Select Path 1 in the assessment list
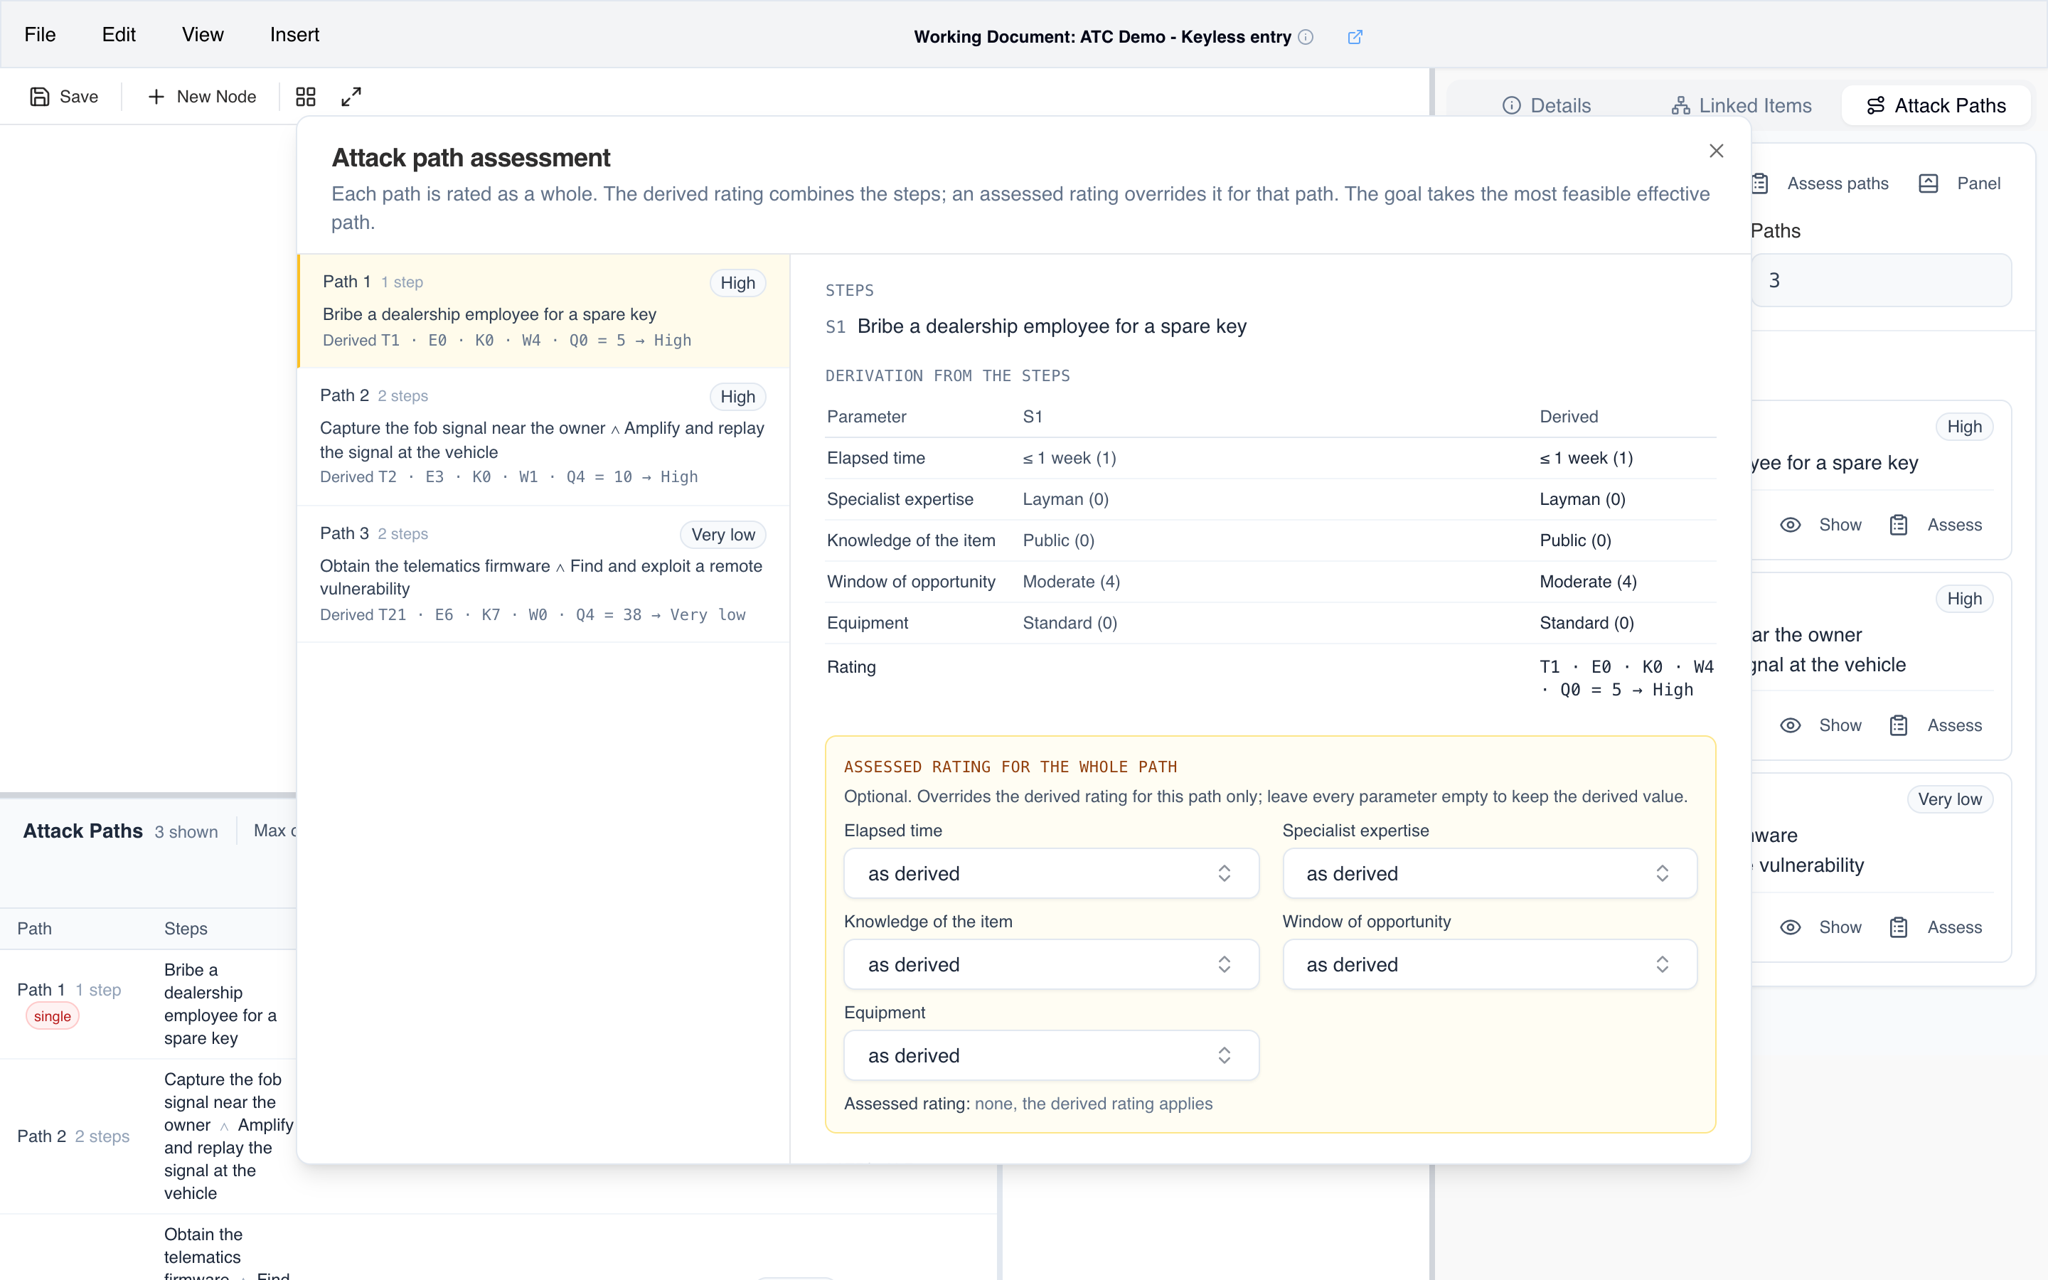2048x1280 pixels. coord(544,311)
